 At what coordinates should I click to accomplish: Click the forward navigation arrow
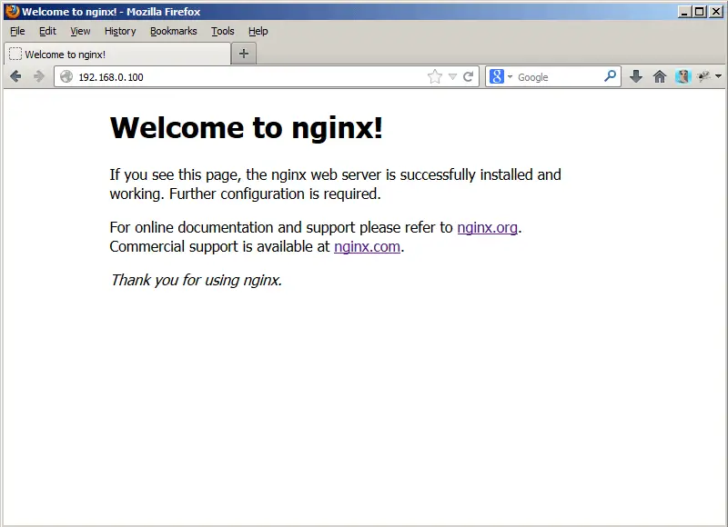click(39, 76)
